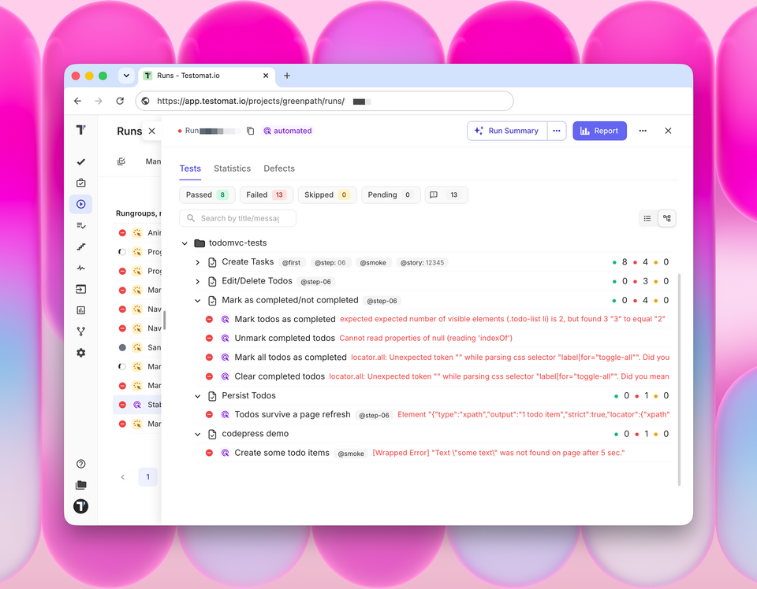Click the user avatar at sidebar bottom

pos(80,506)
